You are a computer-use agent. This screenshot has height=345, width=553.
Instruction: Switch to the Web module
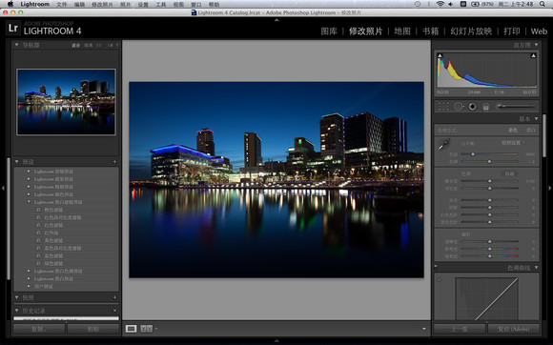(x=539, y=31)
